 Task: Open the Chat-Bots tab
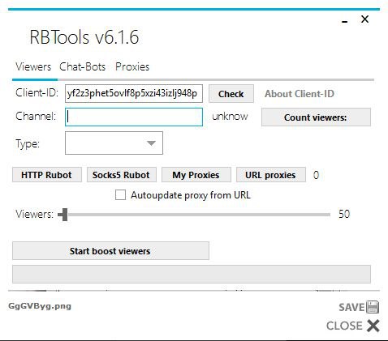pos(83,66)
